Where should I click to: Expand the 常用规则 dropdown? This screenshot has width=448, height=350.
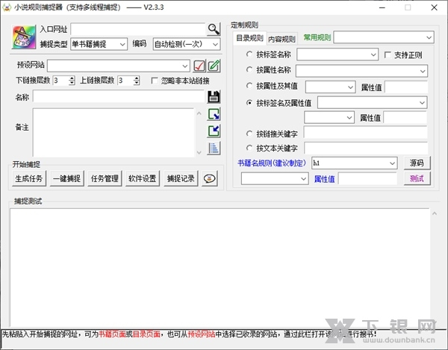pos(384,37)
